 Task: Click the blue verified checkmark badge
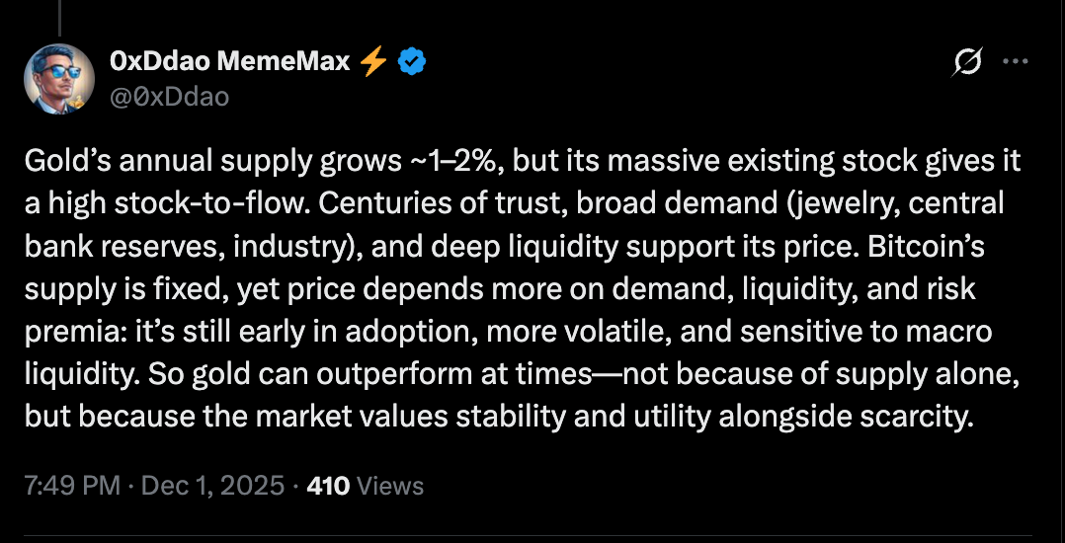click(x=412, y=62)
